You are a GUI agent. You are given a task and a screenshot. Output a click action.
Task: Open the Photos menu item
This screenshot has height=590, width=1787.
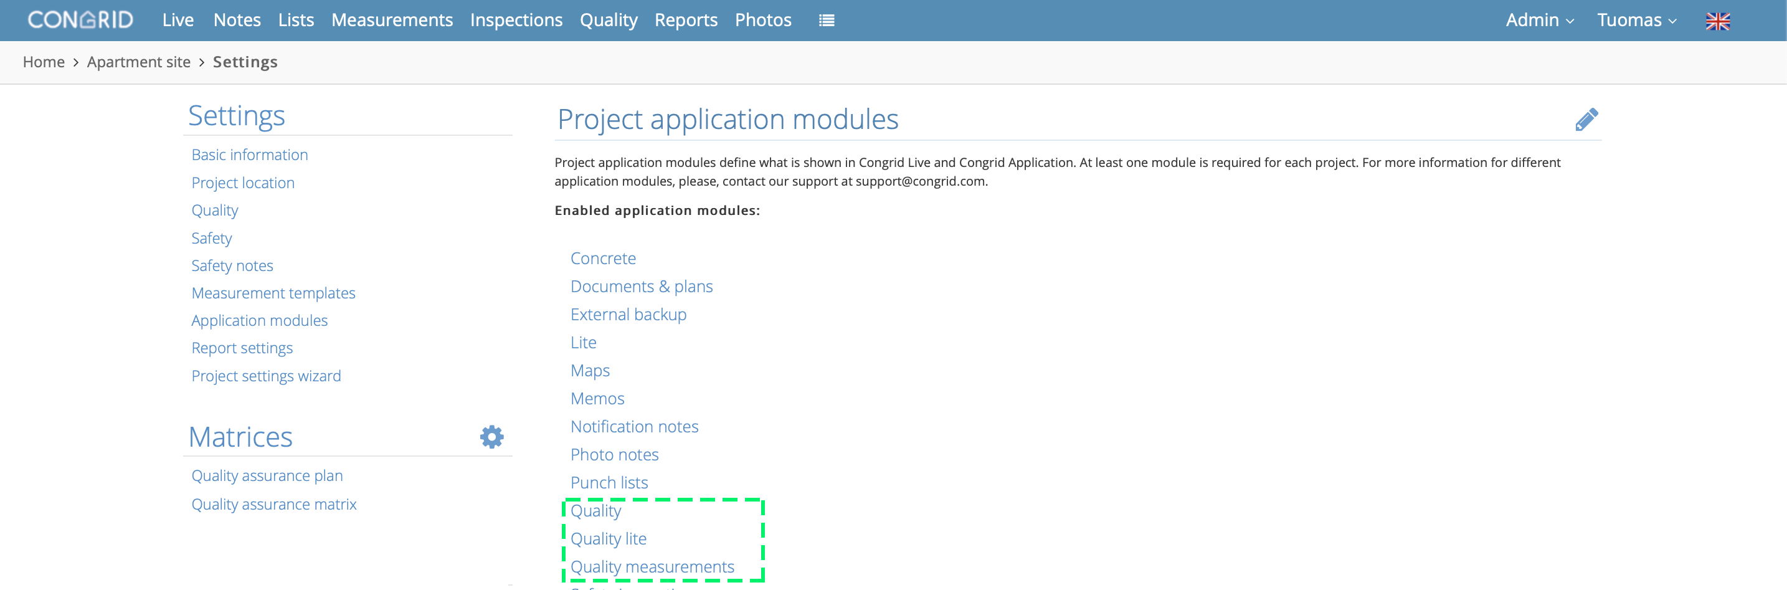click(x=763, y=20)
